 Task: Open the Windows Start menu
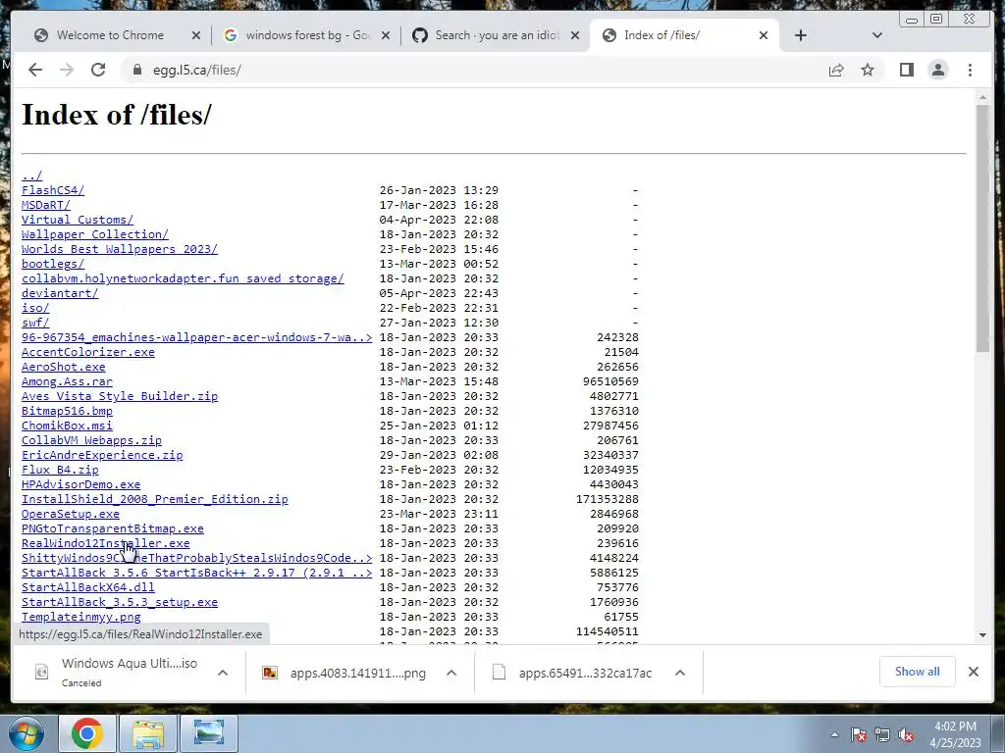pyautogui.click(x=26, y=733)
